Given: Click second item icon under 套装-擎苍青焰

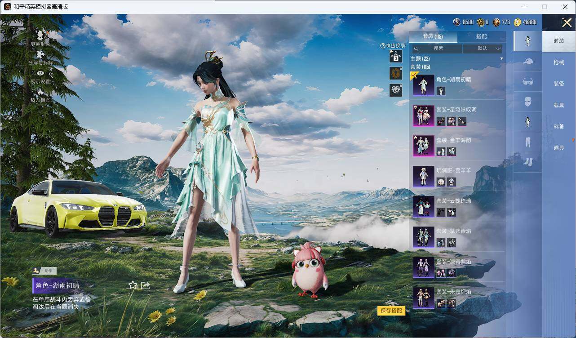Looking at the screenshot, I should tap(452, 243).
